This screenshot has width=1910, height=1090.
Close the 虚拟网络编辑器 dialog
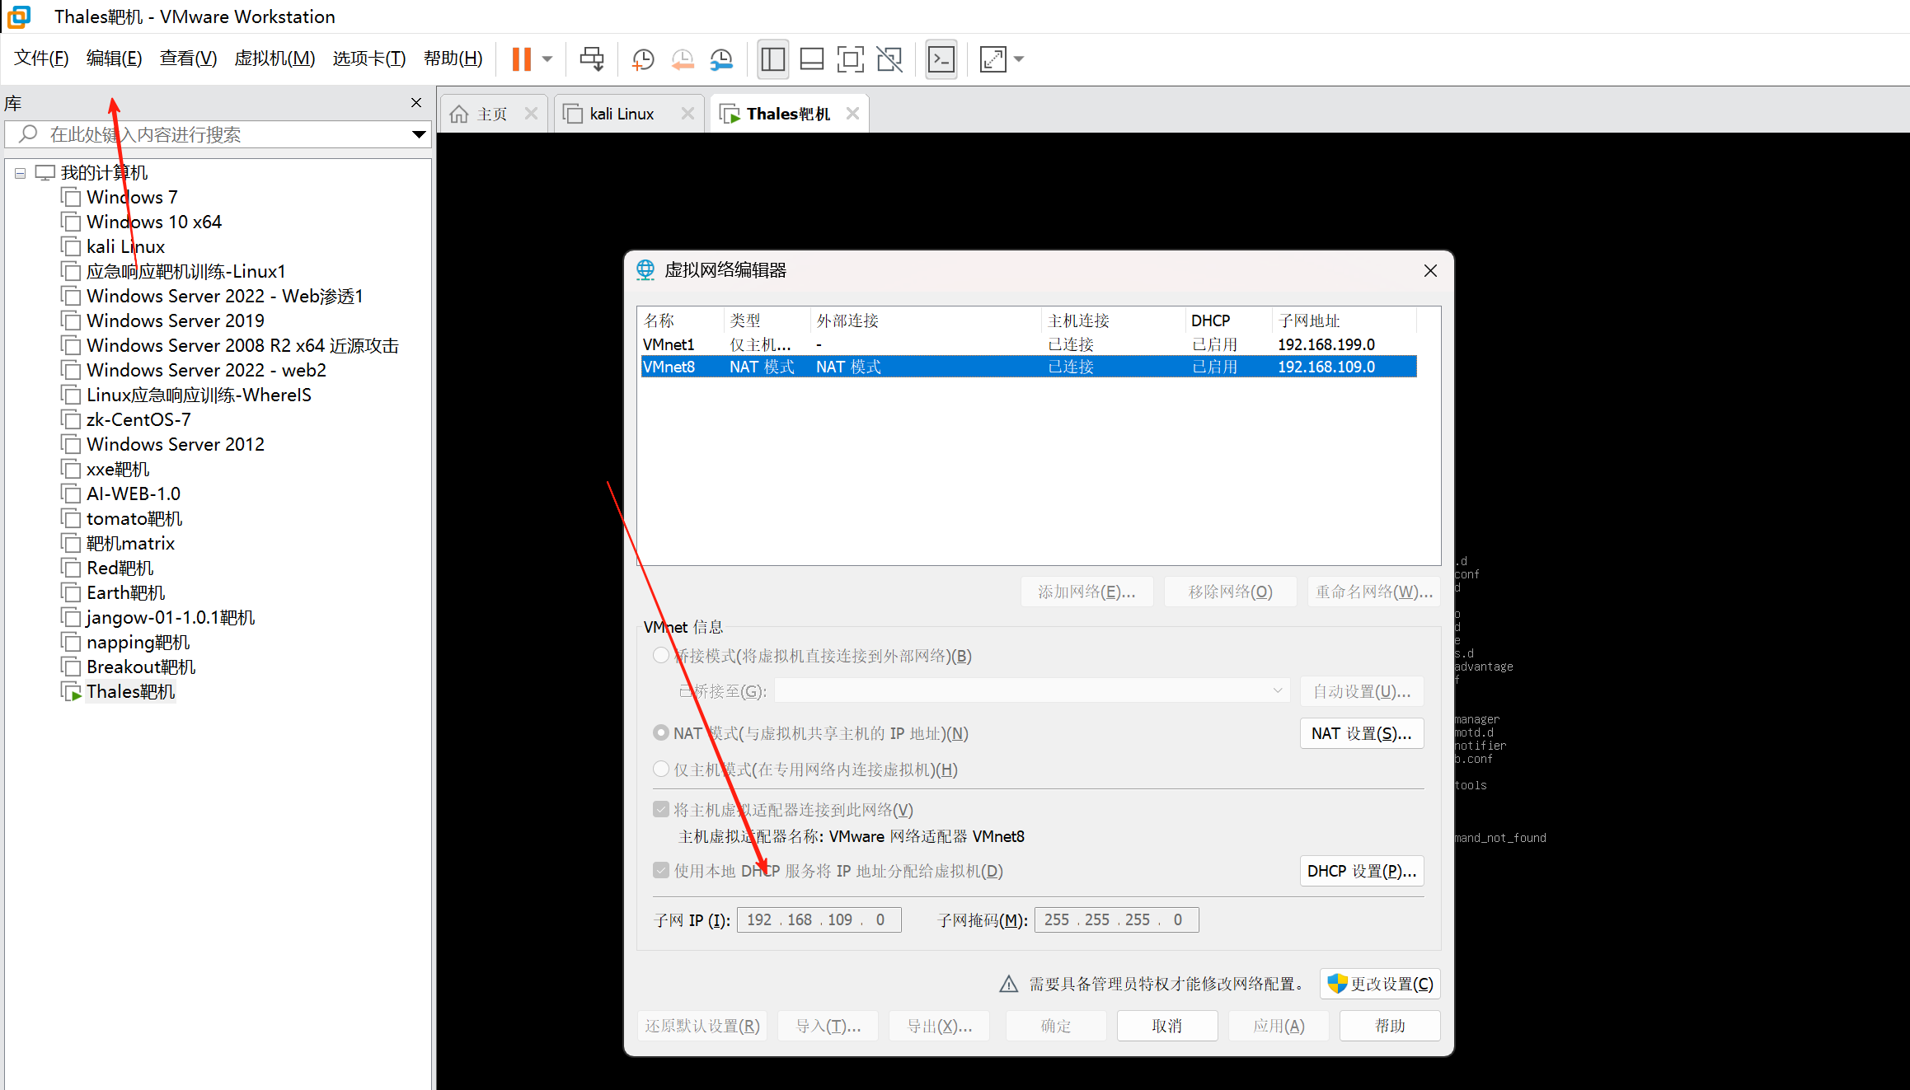coord(1430,270)
